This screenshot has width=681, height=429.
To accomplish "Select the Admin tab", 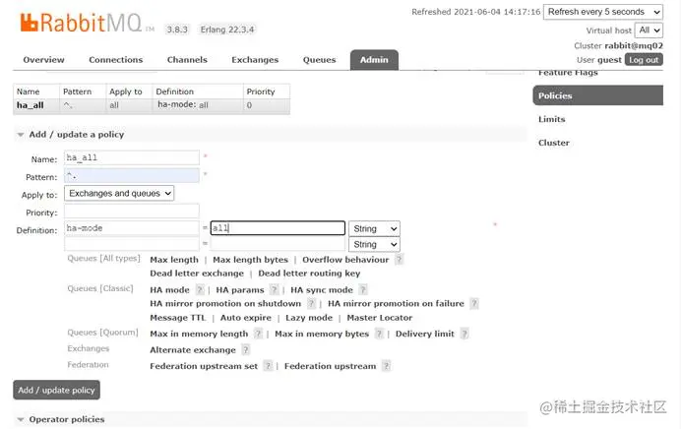I will click(374, 60).
